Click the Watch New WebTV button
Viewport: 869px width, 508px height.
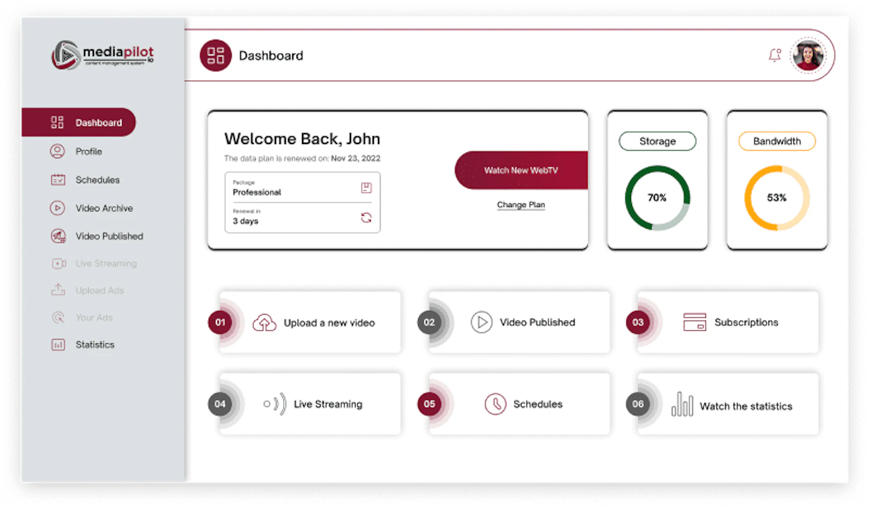(521, 171)
